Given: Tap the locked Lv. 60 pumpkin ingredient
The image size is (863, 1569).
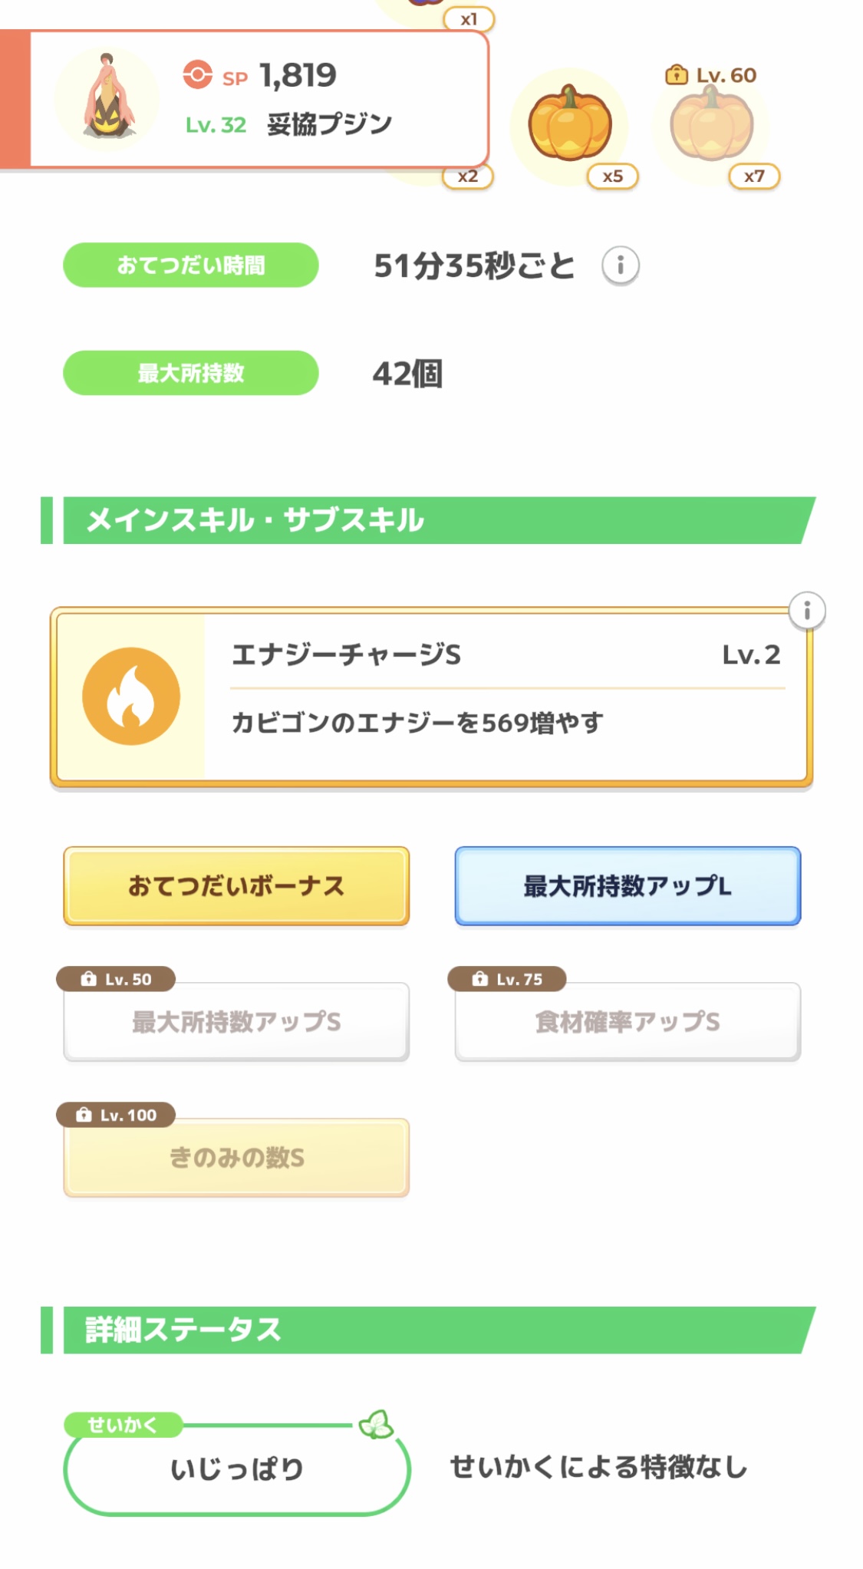Looking at the screenshot, I should click(711, 123).
